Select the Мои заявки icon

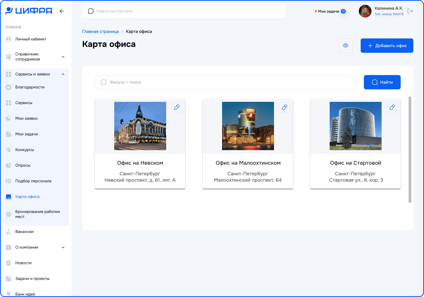(x=8, y=118)
